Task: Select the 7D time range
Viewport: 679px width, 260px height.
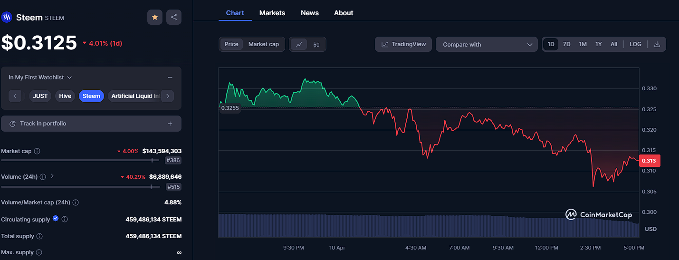Action: click(x=566, y=44)
